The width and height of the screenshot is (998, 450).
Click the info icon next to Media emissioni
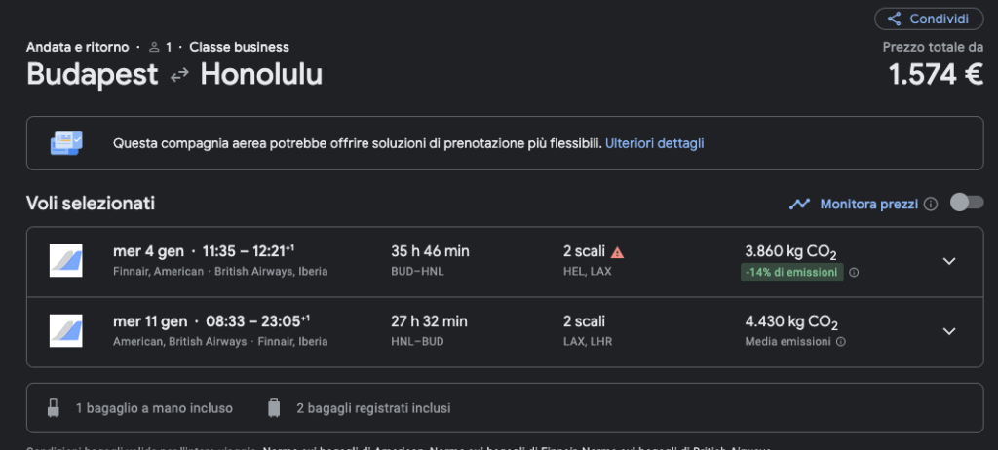841,342
